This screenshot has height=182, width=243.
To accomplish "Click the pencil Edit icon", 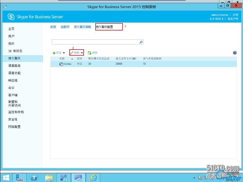I will tap(71, 53).
